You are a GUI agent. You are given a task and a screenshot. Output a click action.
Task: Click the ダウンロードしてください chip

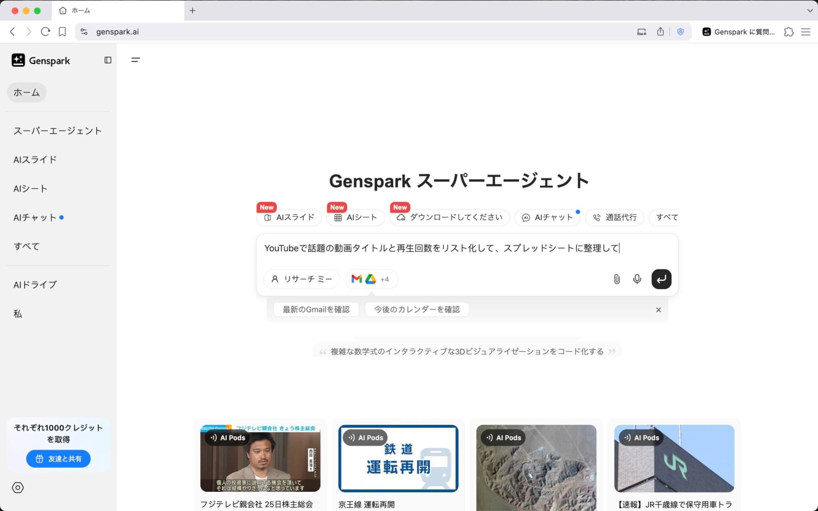(x=449, y=218)
